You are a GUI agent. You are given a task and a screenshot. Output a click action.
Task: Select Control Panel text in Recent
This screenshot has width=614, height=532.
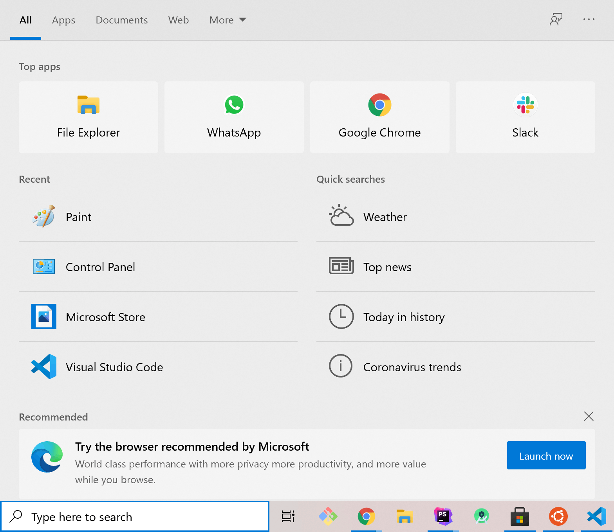[100, 267]
